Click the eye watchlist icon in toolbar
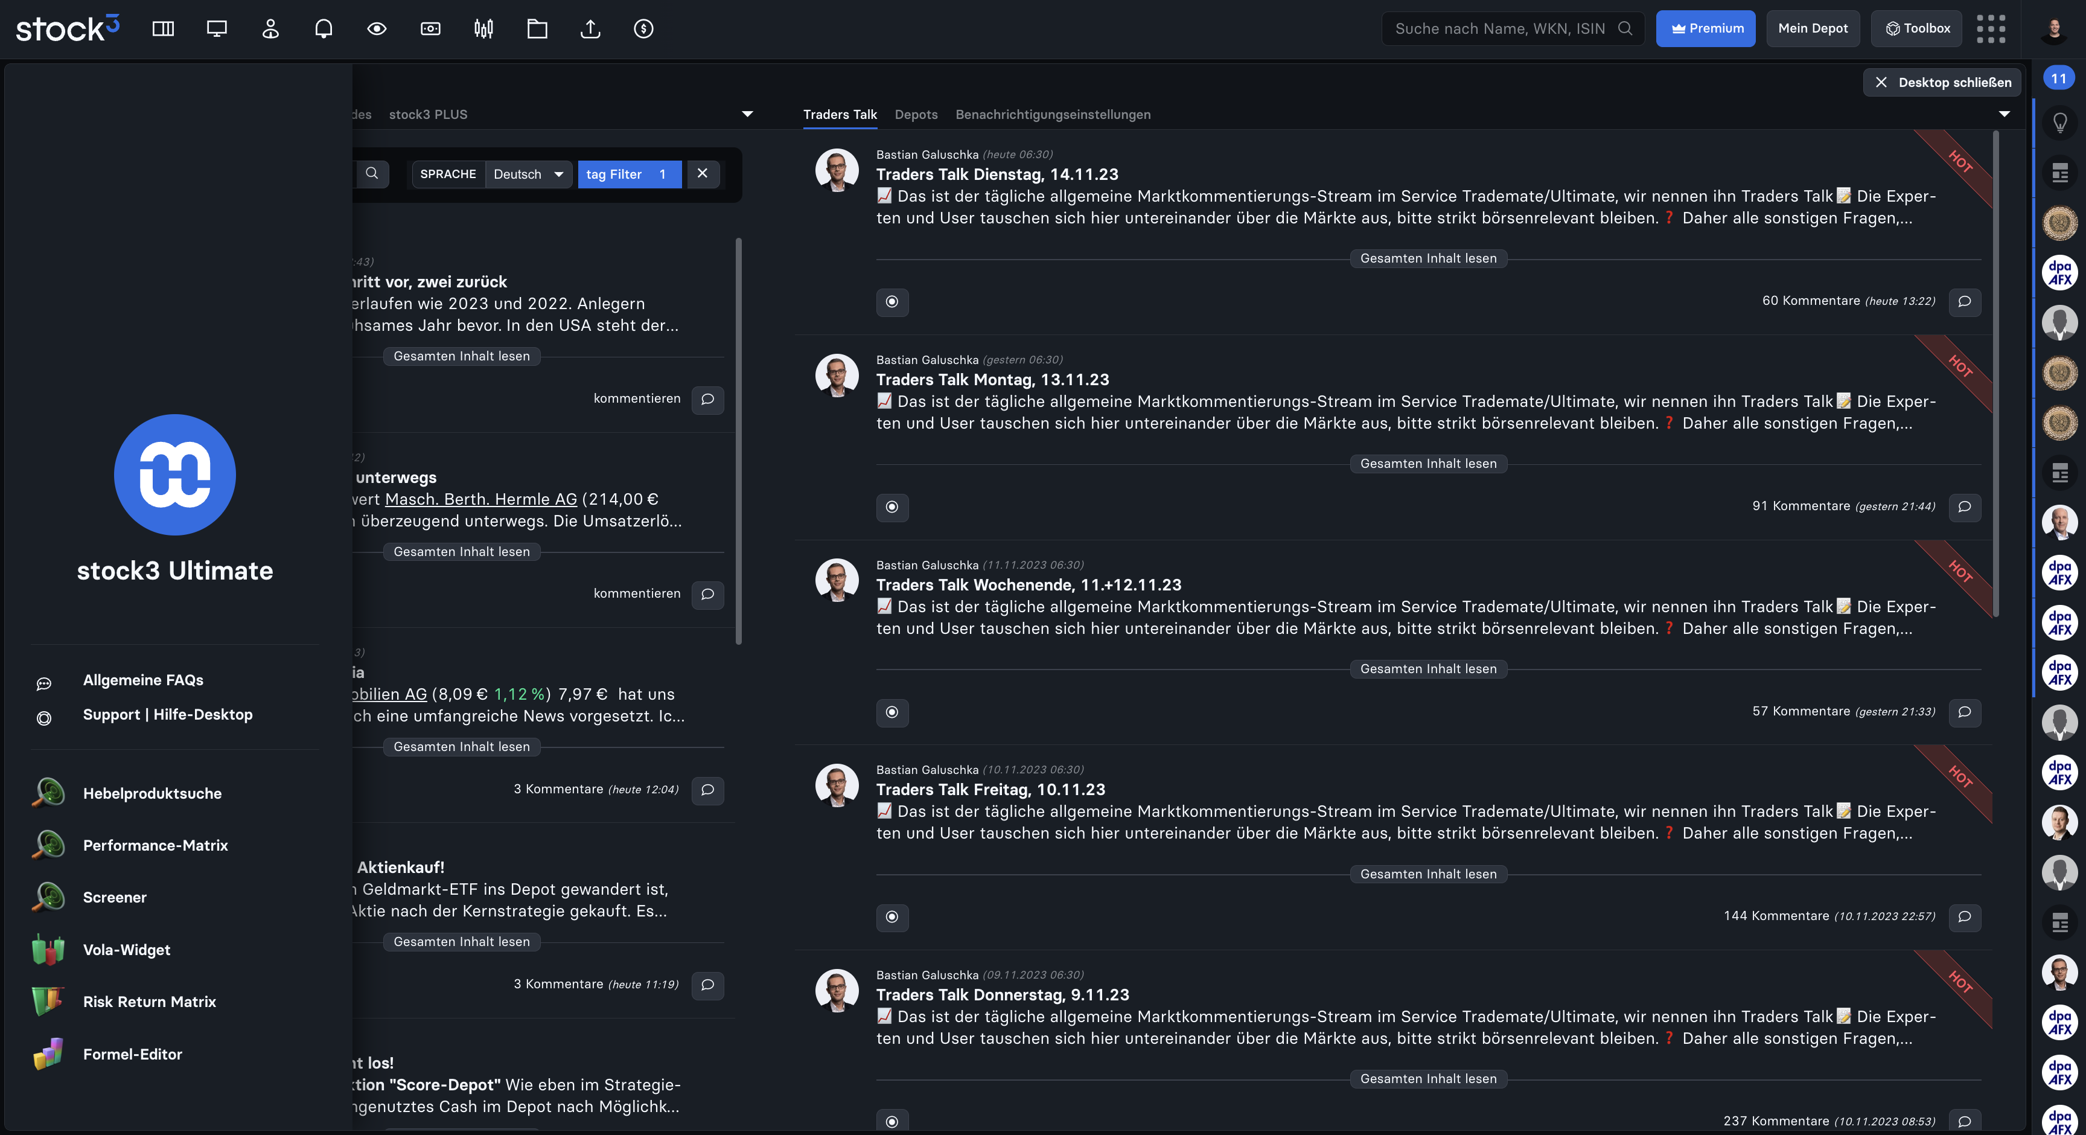 coord(377,29)
